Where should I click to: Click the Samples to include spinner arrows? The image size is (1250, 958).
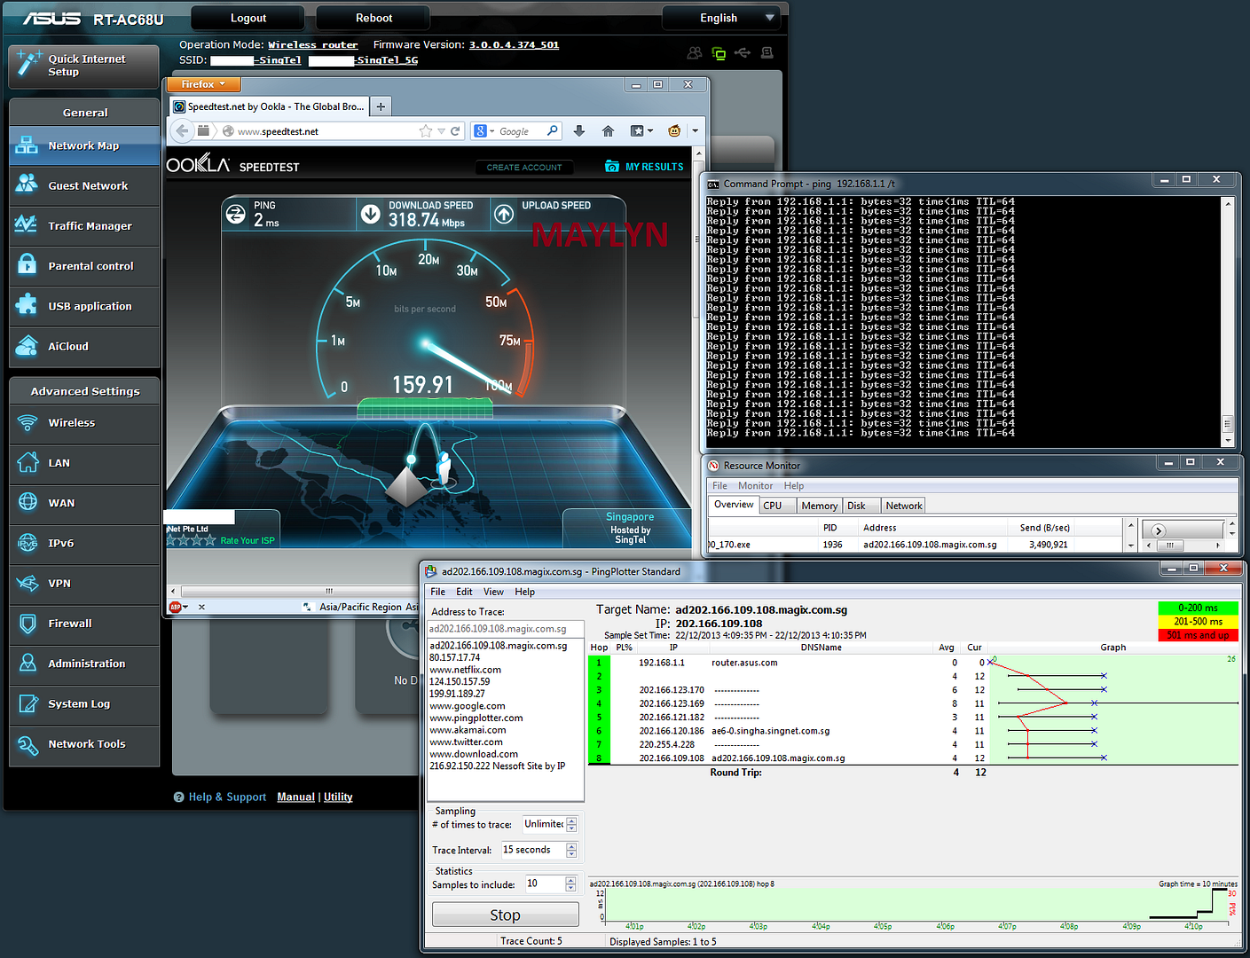pyautogui.click(x=570, y=883)
